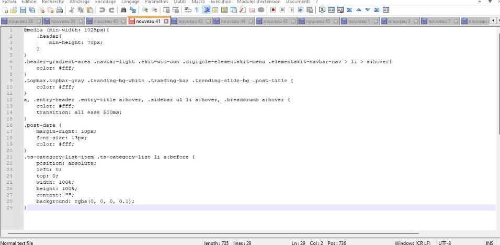
Task: Click the Copy toolbar icon
Action: (81, 10)
